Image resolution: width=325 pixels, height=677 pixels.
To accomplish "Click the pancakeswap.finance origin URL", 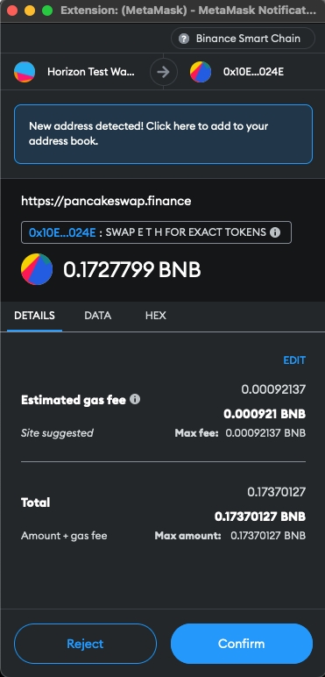I will [x=106, y=201].
